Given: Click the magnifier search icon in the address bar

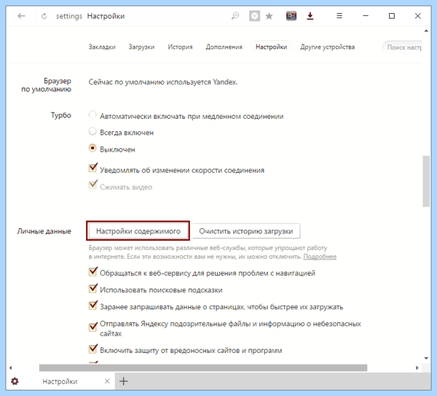Looking at the screenshot, I should (x=235, y=16).
